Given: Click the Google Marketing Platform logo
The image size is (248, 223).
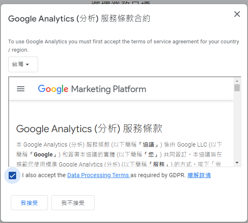Looking at the screenshot, I should click(x=92, y=89).
